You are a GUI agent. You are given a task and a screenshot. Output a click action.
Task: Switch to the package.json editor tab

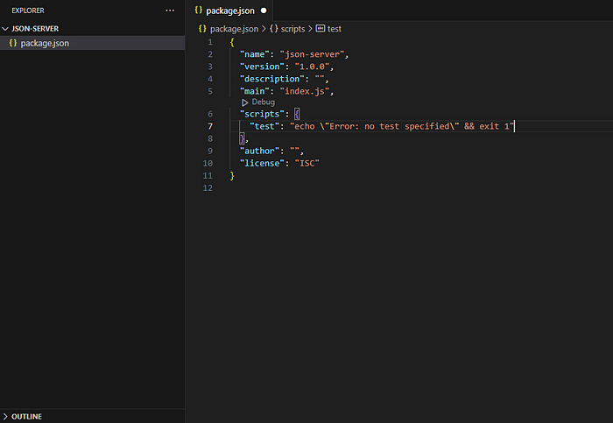230,11
